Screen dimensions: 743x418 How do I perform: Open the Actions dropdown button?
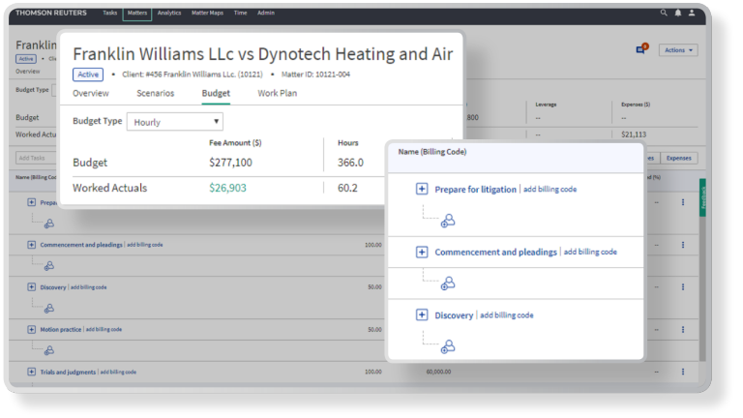tap(677, 50)
